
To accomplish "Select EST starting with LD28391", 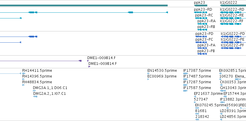I will [x=233, y=111].
